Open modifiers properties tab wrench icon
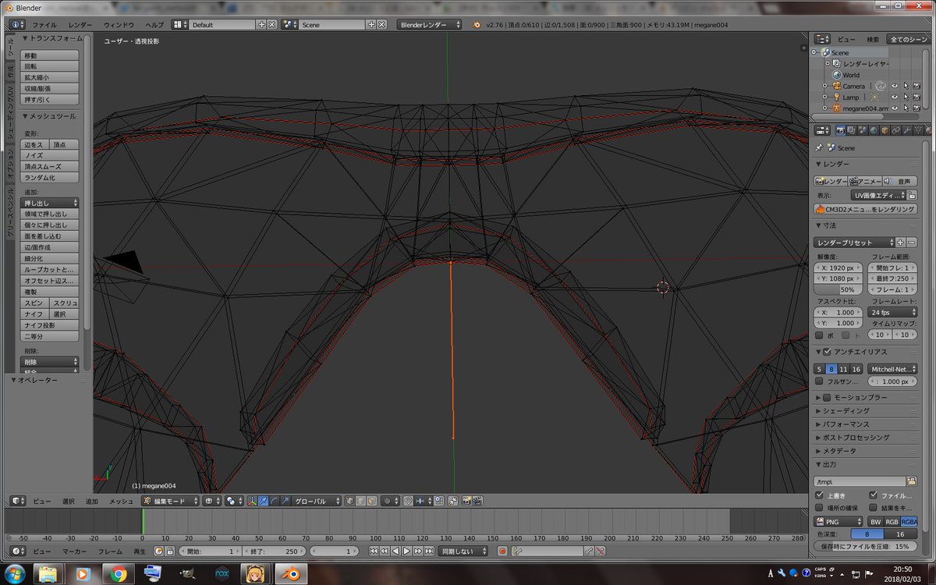The width and height of the screenshot is (936, 585). point(906,130)
